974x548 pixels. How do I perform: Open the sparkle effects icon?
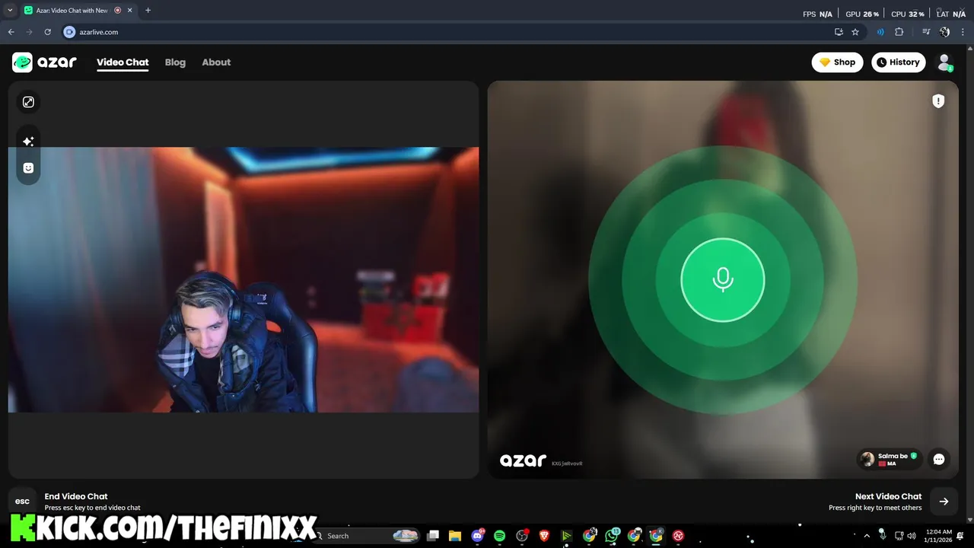tap(28, 142)
